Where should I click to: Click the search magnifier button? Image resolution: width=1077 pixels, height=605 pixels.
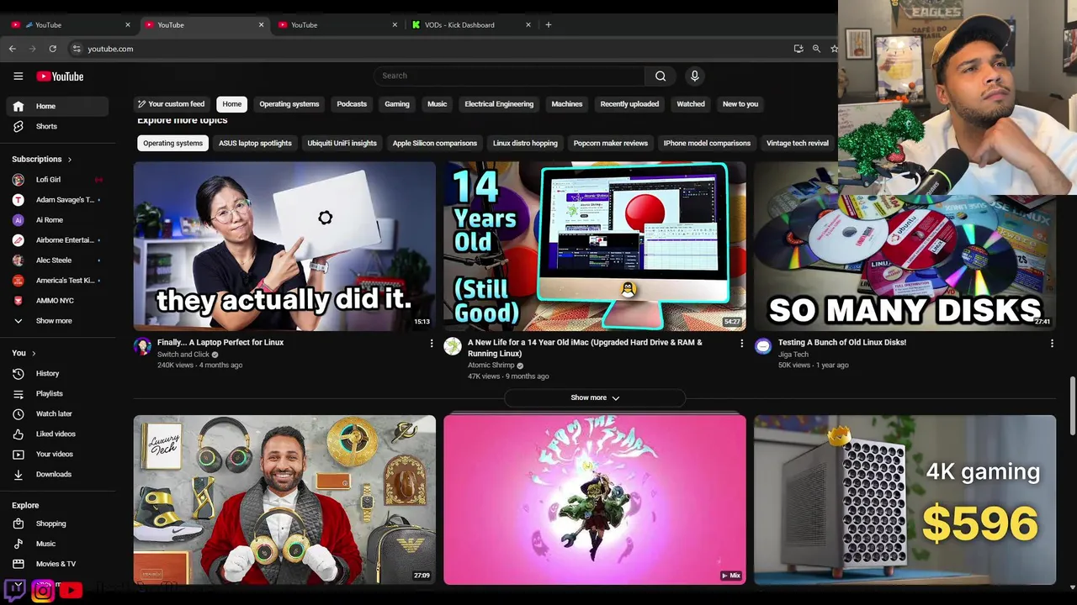(x=661, y=76)
